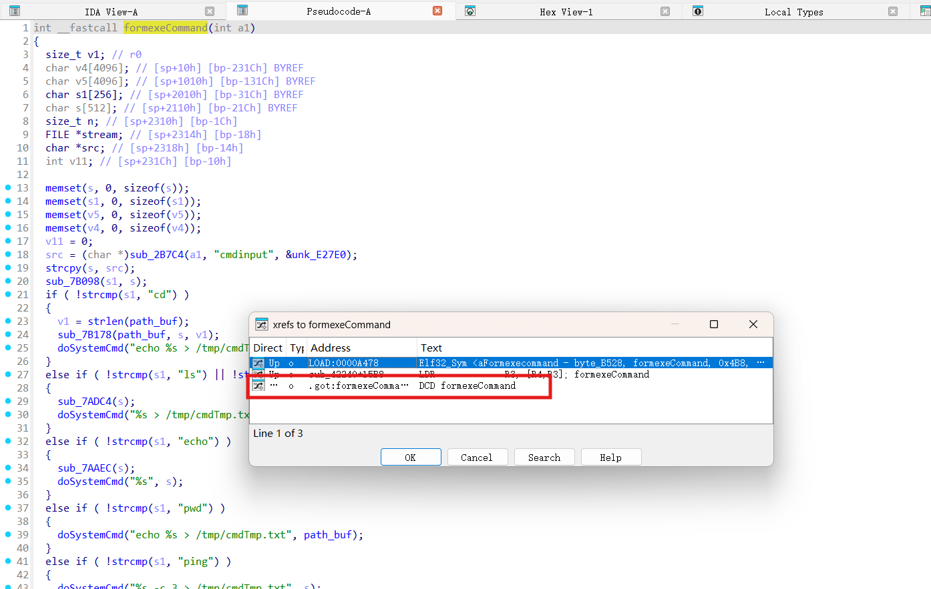This screenshot has height=589, width=931.
Task: Click the Direct column header
Action: [268, 348]
